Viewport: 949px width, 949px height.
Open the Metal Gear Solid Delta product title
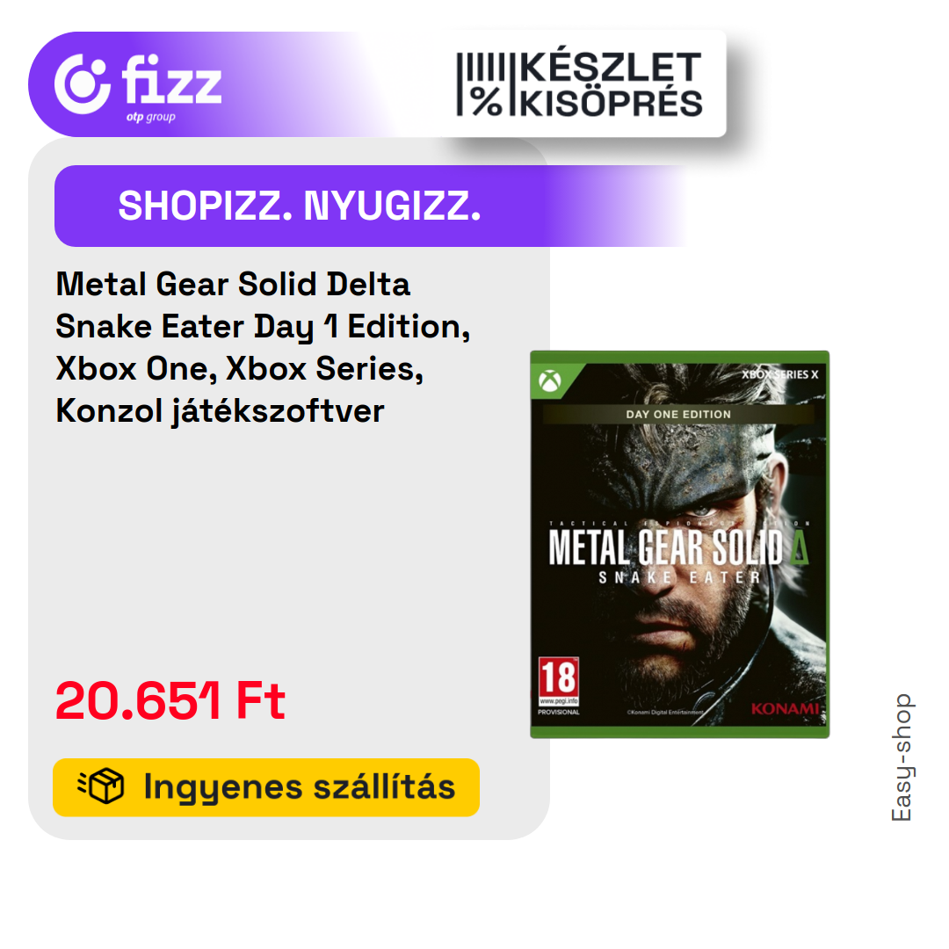(264, 347)
